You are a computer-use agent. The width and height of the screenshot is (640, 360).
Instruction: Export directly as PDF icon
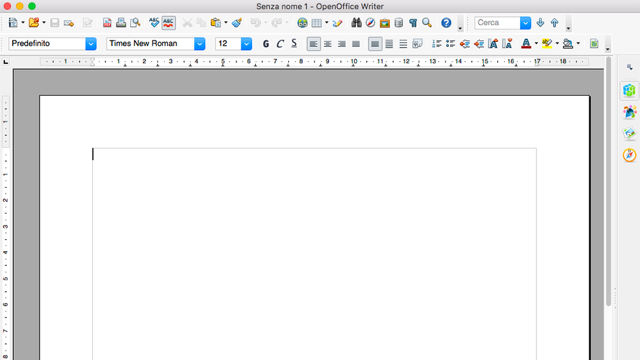(107, 23)
